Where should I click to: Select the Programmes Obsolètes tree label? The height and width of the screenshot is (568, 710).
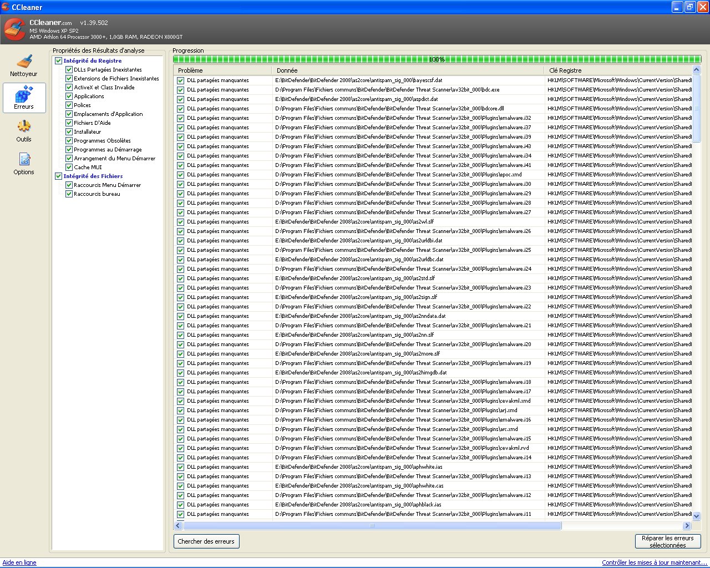coord(102,141)
